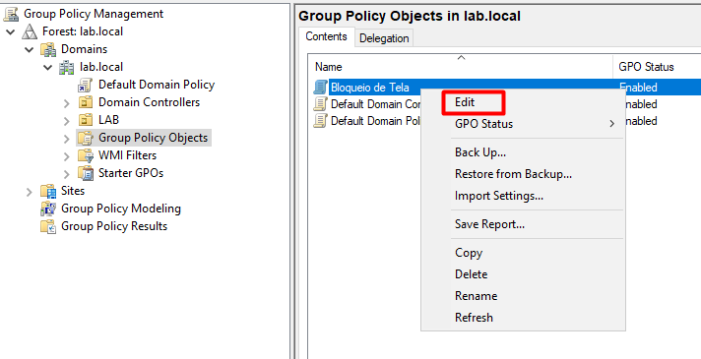Click the Sites folder icon
This screenshot has height=359, width=701.
[48, 191]
